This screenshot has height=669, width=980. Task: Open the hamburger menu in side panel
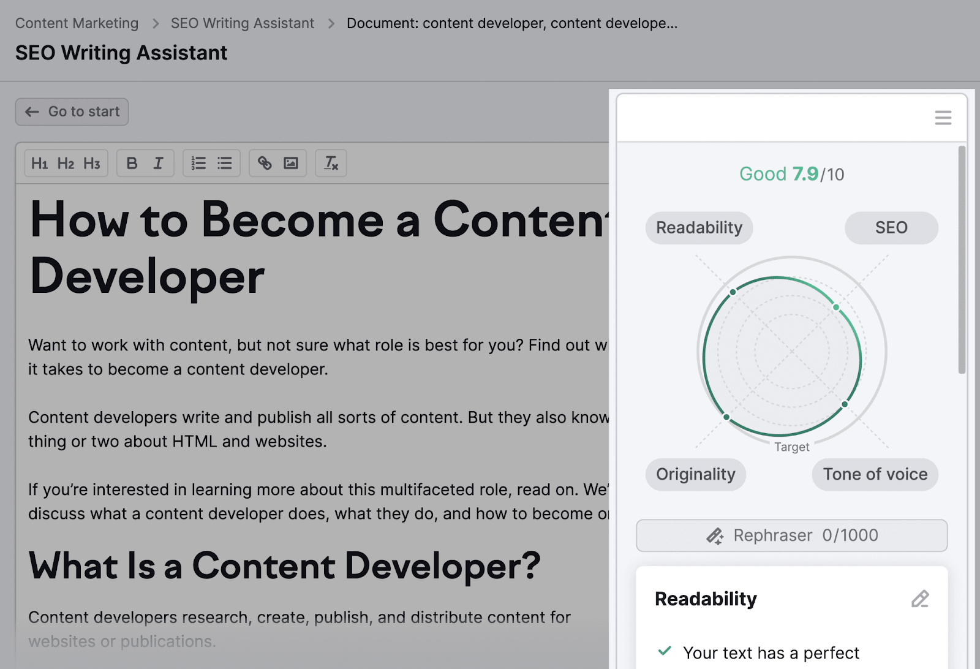[943, 118]
